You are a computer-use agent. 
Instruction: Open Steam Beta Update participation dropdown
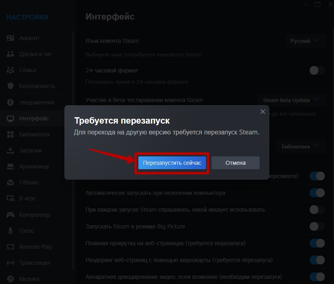(x=292, y=100)
